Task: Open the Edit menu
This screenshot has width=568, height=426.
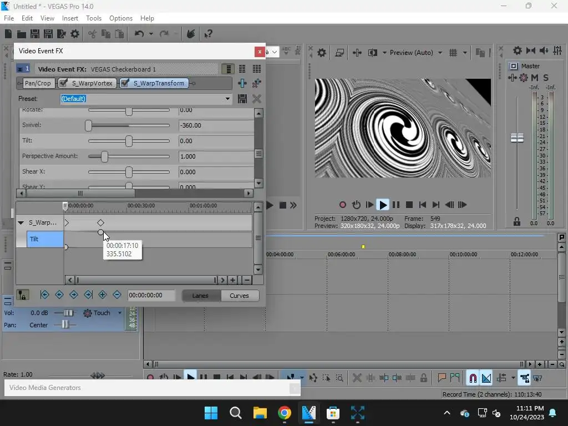Action: point(27,18)
